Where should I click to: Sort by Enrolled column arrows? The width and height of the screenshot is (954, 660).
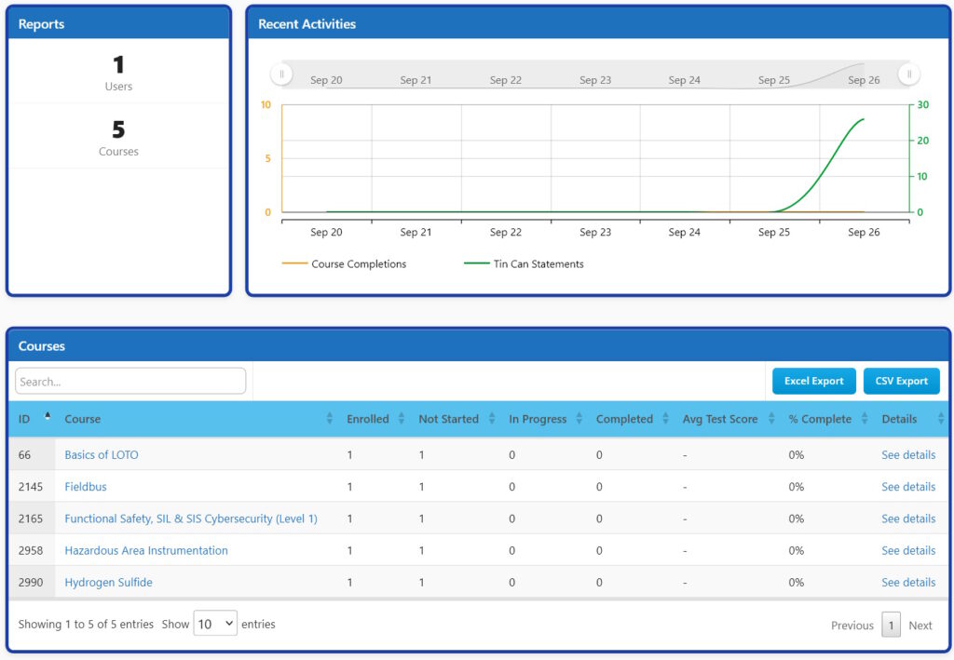click(x=402, y=419)
